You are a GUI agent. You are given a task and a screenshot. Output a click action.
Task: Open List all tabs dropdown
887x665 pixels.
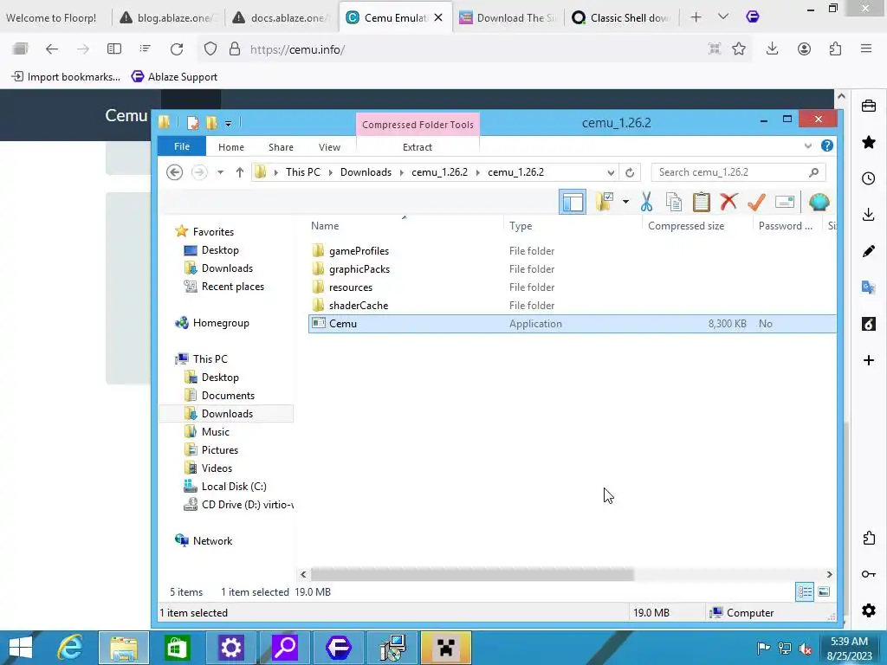click(x=723, y=17)
